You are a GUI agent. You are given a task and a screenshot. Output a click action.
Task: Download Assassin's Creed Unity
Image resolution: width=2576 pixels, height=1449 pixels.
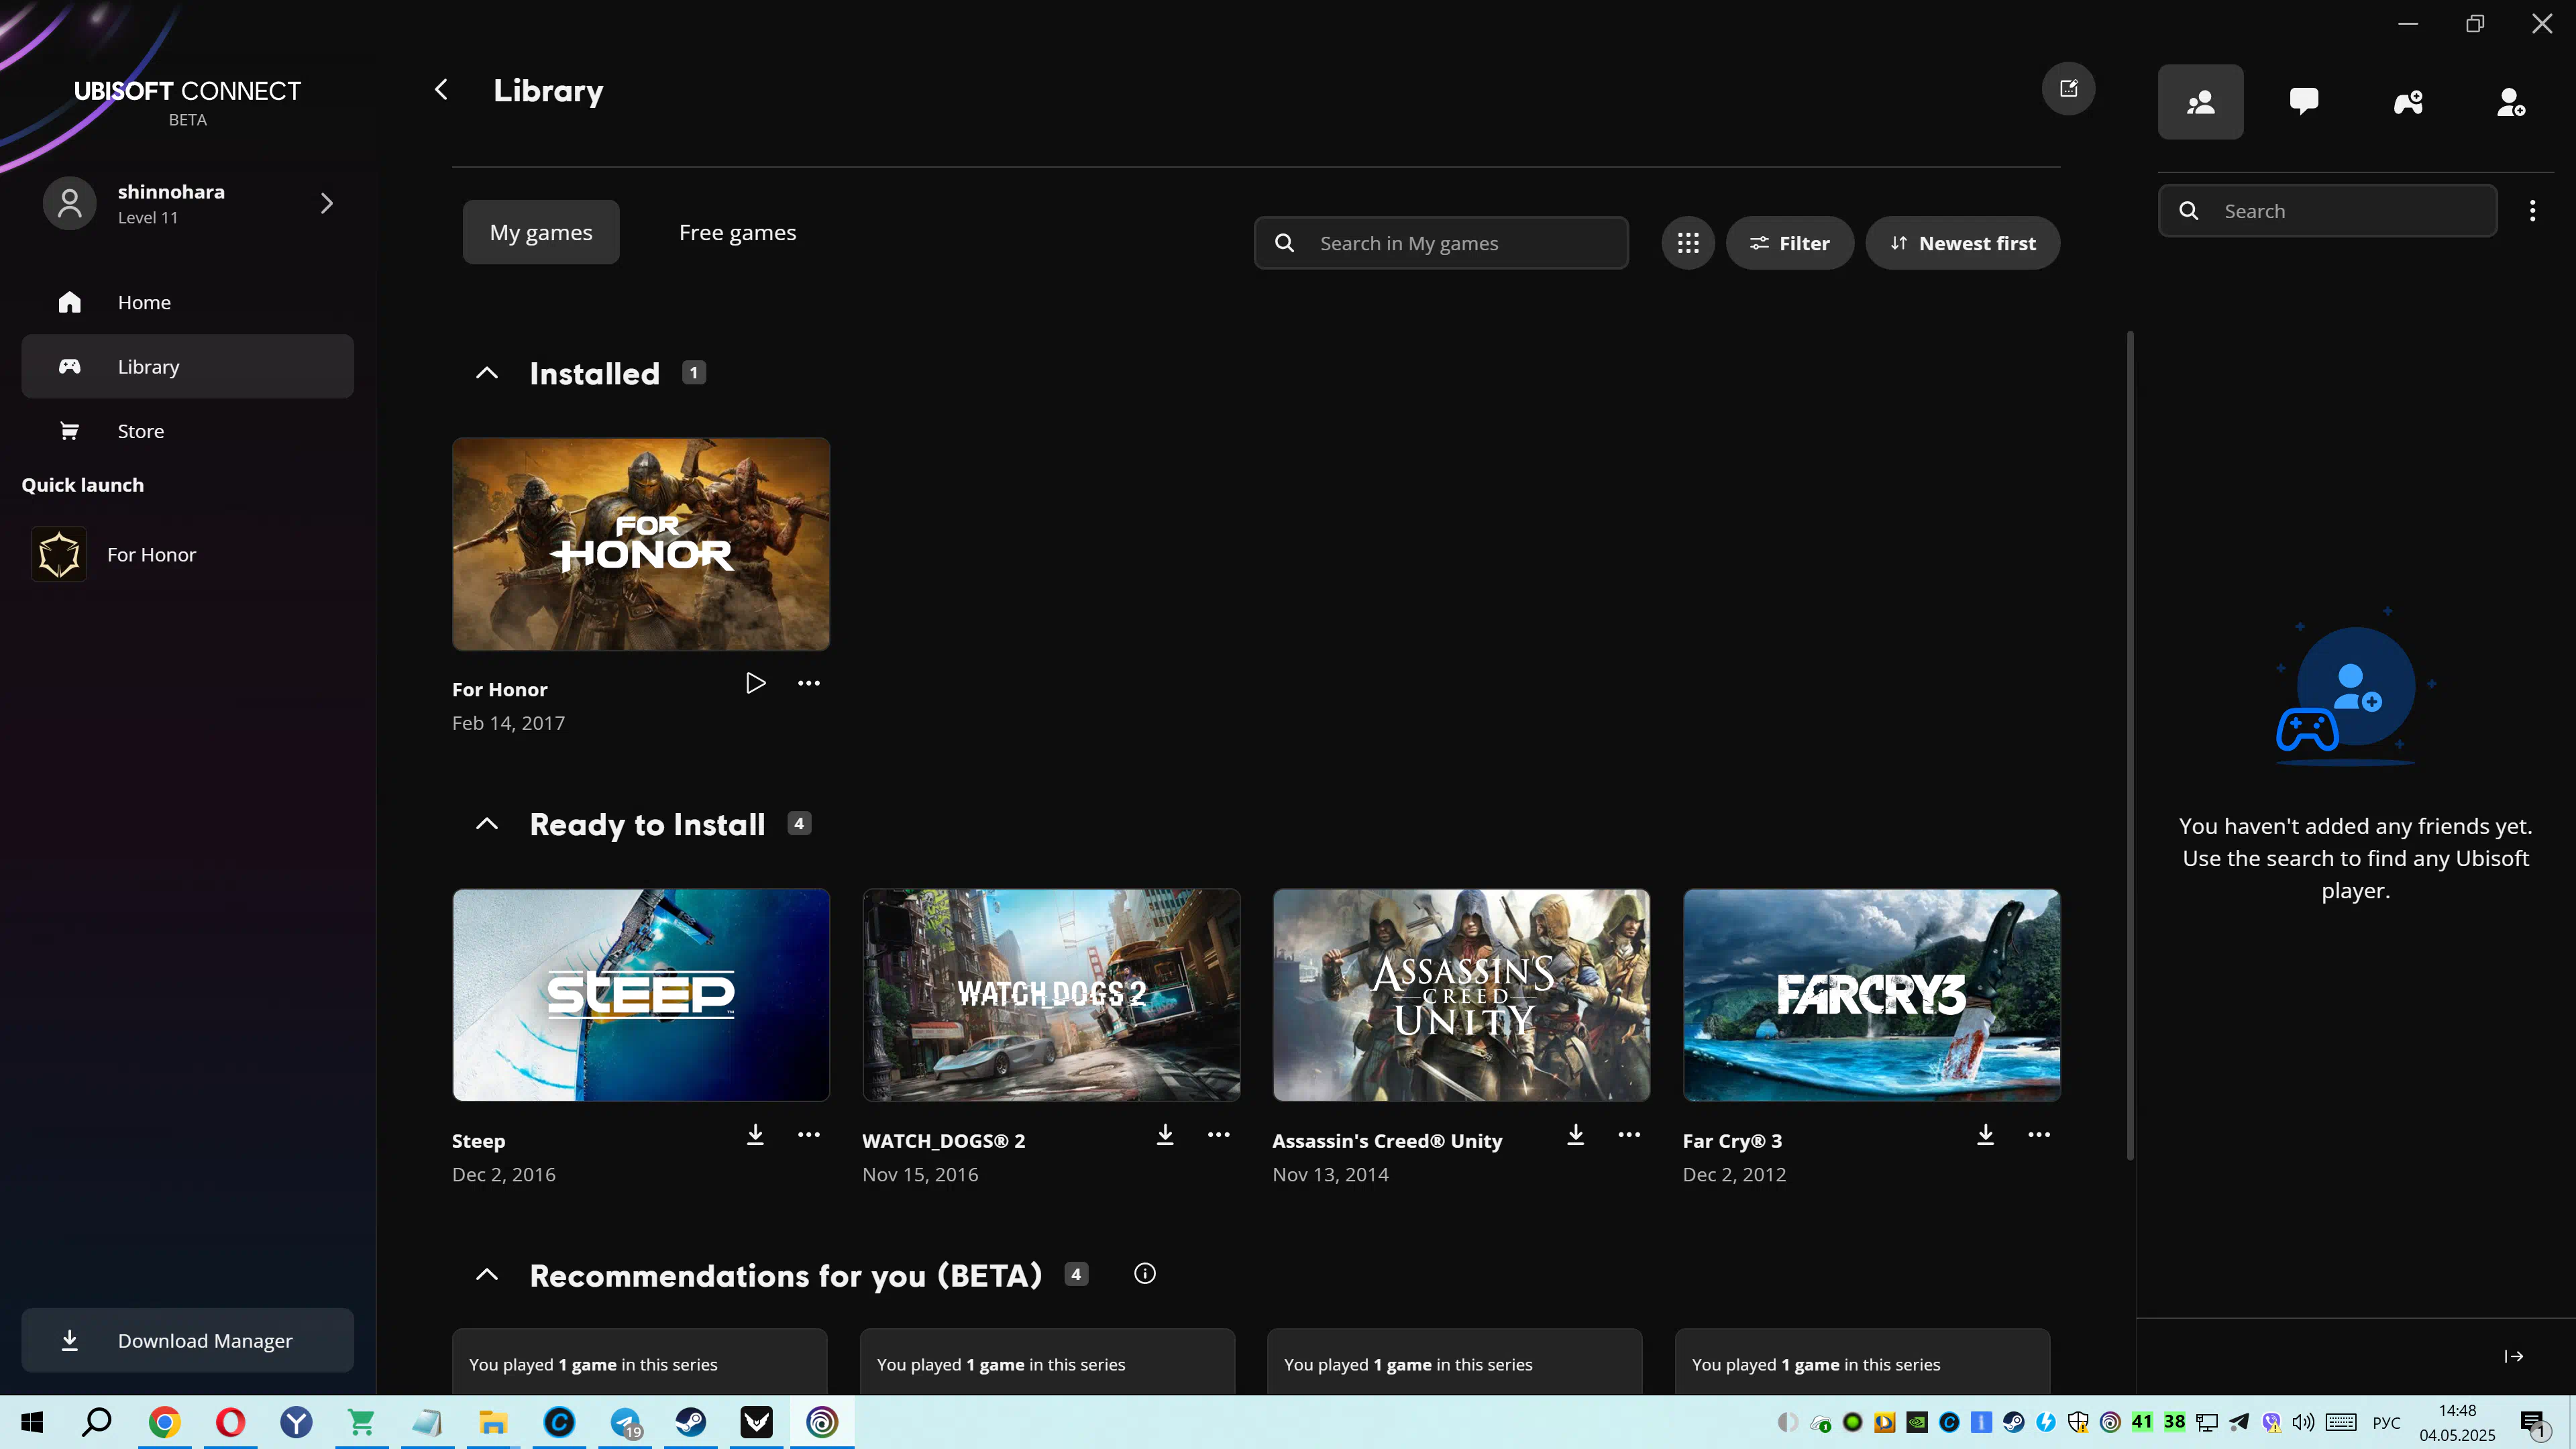tap(1576, 1134)
